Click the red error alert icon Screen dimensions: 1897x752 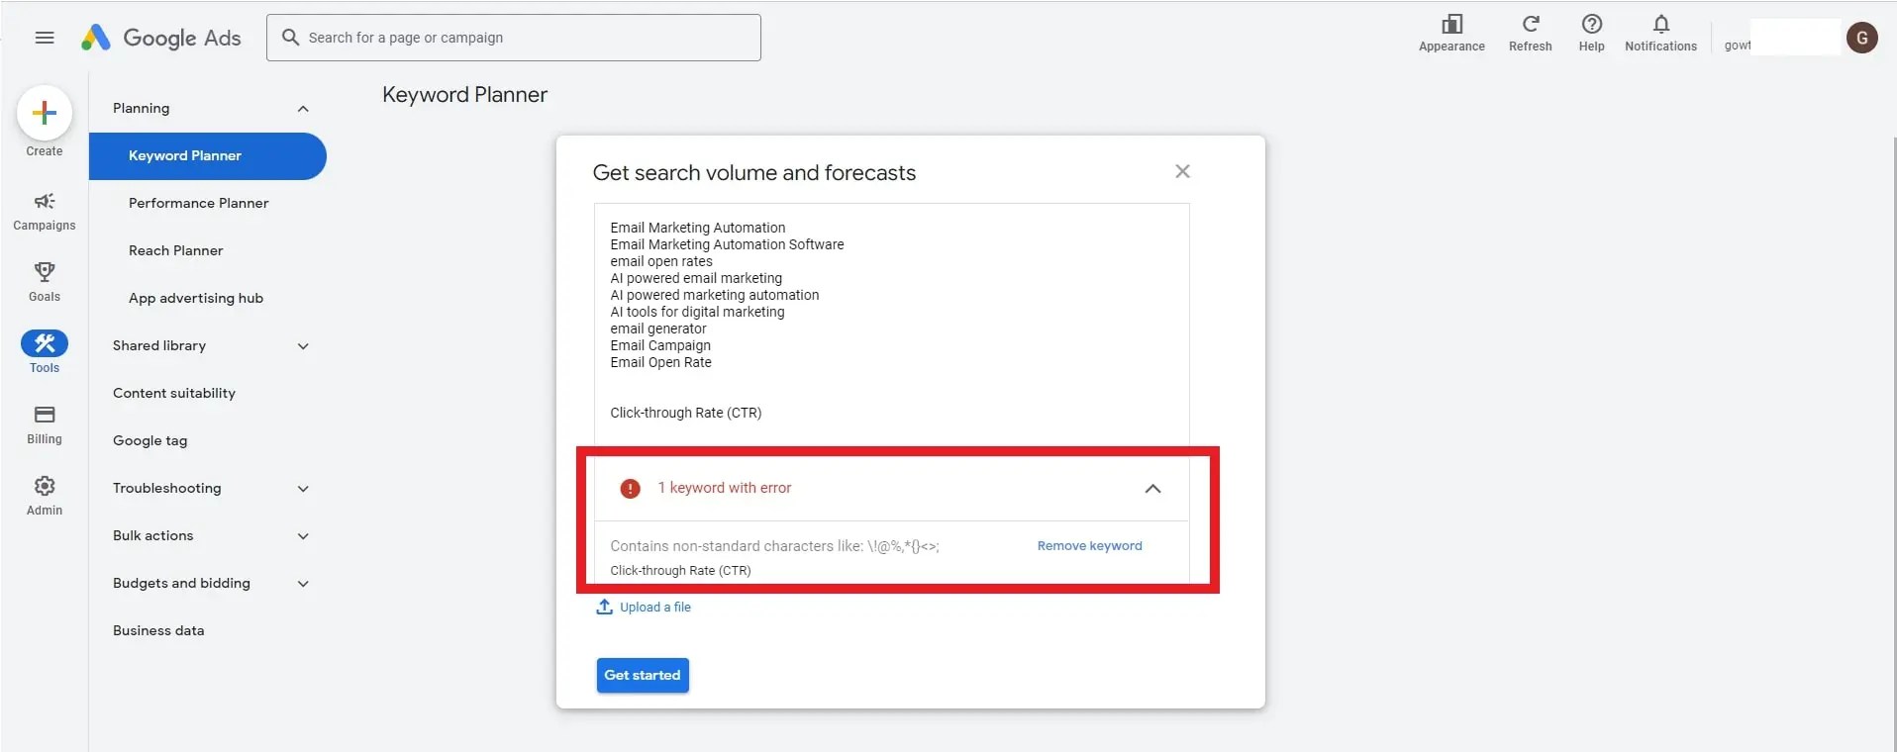pyautogui.click(x=630, y=489)
